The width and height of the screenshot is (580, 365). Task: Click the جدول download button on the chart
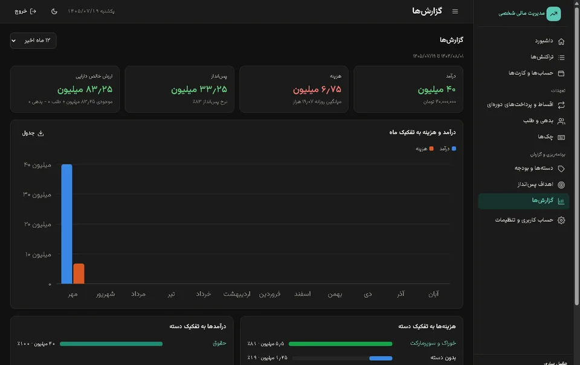pos(33,133)
